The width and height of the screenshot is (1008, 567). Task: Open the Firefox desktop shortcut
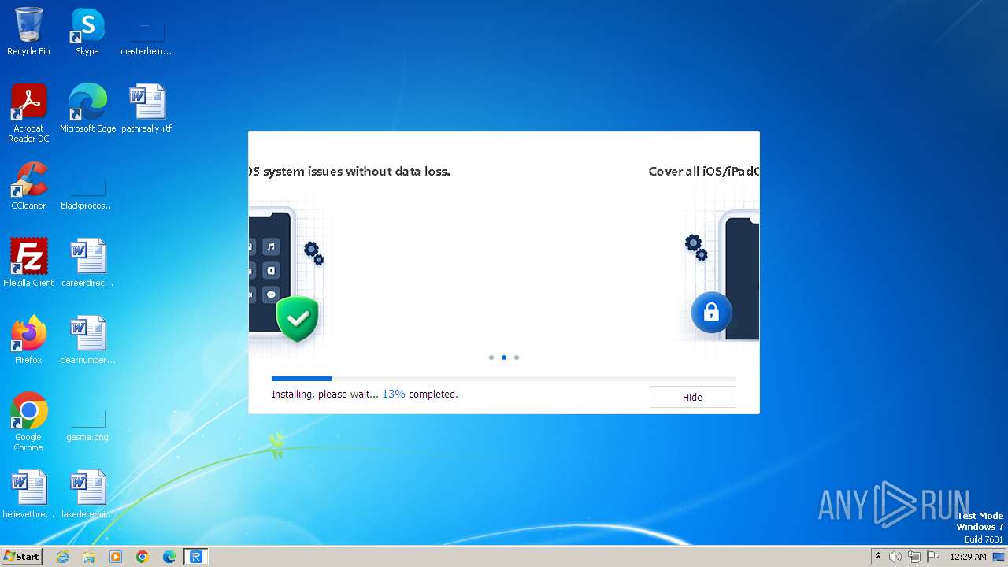point(28,340)
